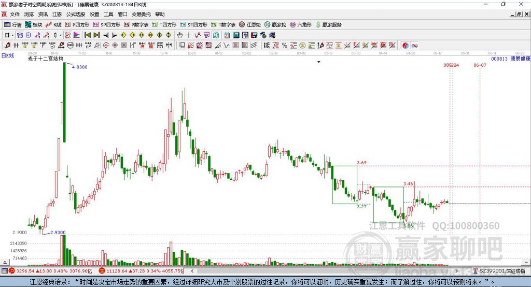531x287 pixels.
Task: Toggle the highlighted 权 adjustment button
Action: [x=68, y=35]
